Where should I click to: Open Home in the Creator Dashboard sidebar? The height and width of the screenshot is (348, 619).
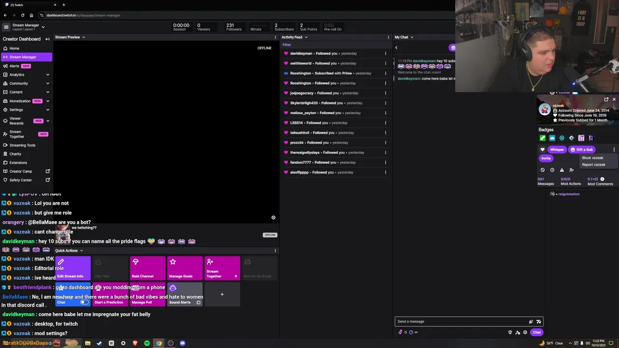[26, 48]
